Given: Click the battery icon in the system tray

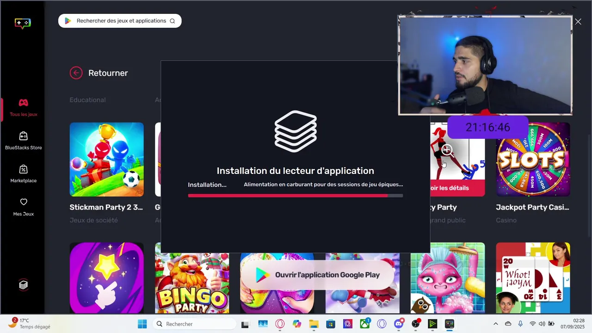Looking at the screenshot, I should pyautogui.click(x=551, y=324).
